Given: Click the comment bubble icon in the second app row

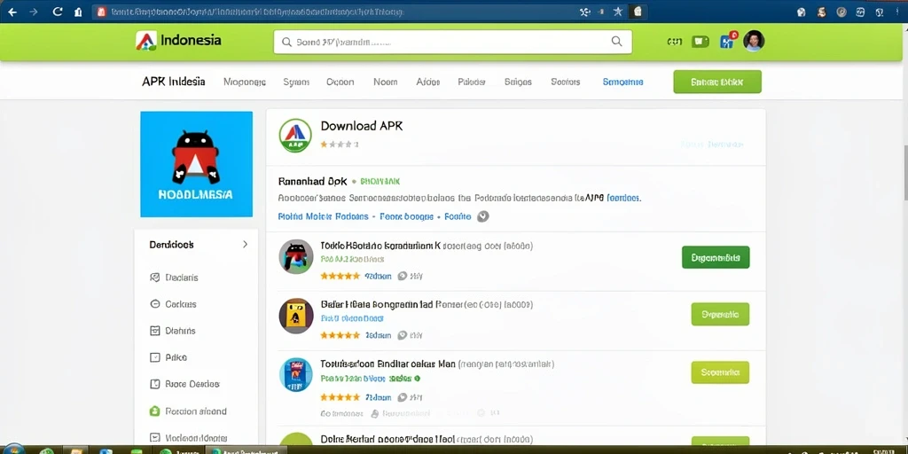Looking at the screenshot, I should (x=403, y=335).
